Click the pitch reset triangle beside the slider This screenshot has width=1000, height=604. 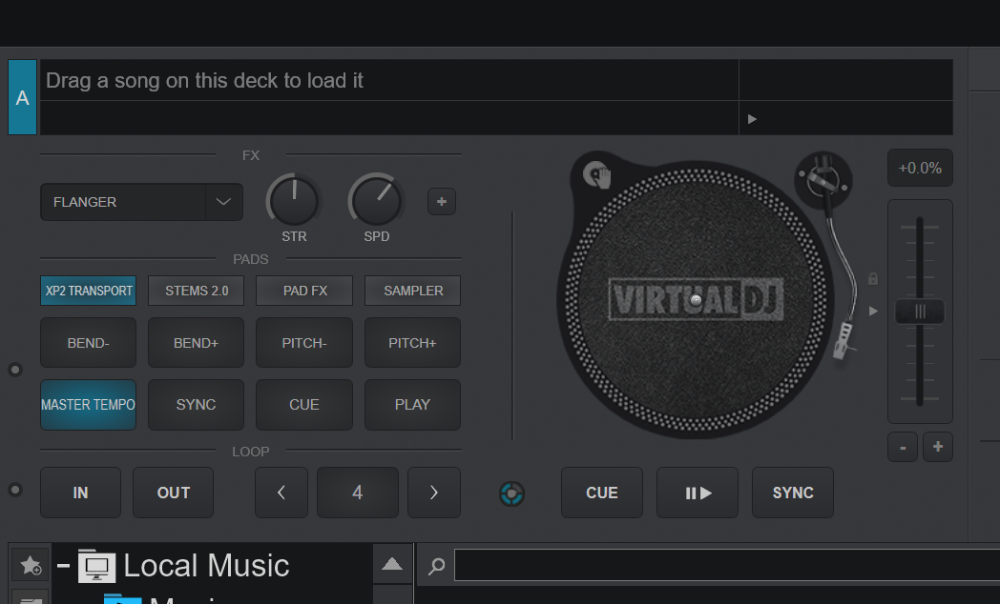click(x=873, y=312)
